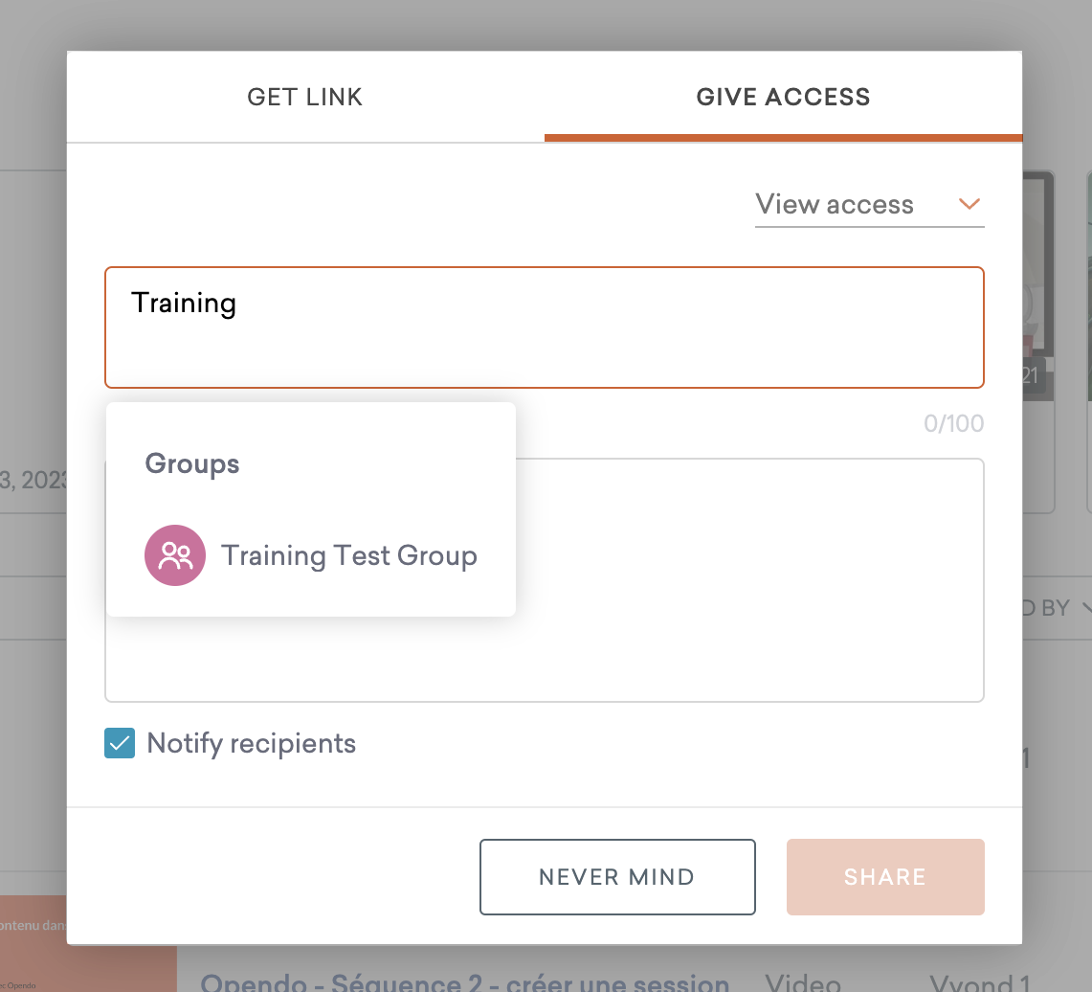
Task: Click the video thumbnail showing duration badge
Action: (1037, 287)
